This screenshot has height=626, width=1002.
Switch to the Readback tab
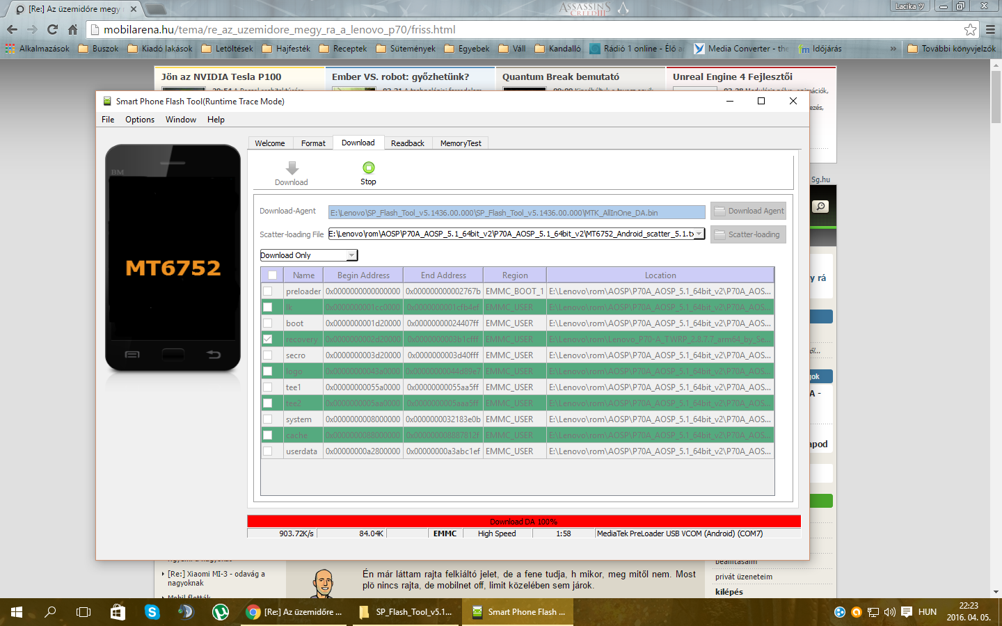point(408,143)
